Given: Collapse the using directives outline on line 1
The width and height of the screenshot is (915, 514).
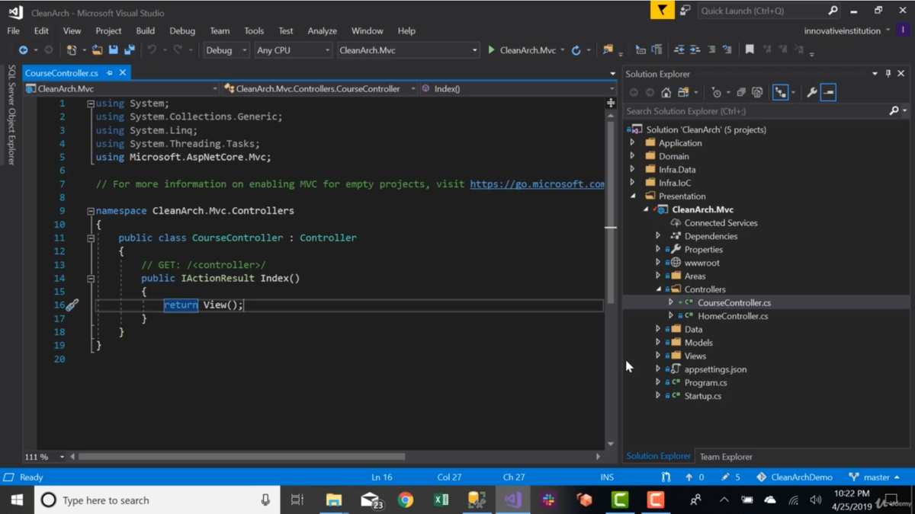Looking at the screenshot, I should click(x=91, y=104).
